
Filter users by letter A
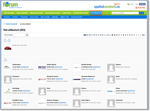tap(88, 35)
